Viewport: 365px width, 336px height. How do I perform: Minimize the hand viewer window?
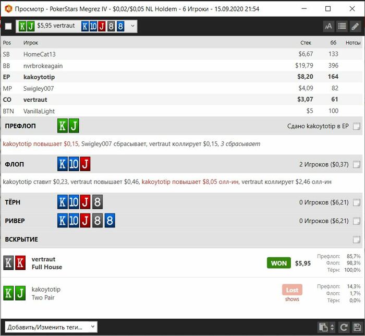tap(304, 9)
